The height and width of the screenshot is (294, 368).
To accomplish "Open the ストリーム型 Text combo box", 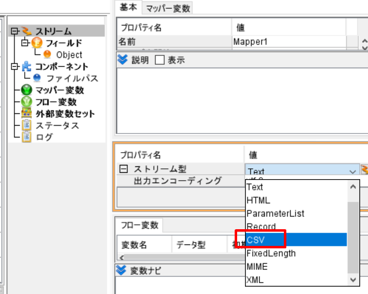I will 302,169.
